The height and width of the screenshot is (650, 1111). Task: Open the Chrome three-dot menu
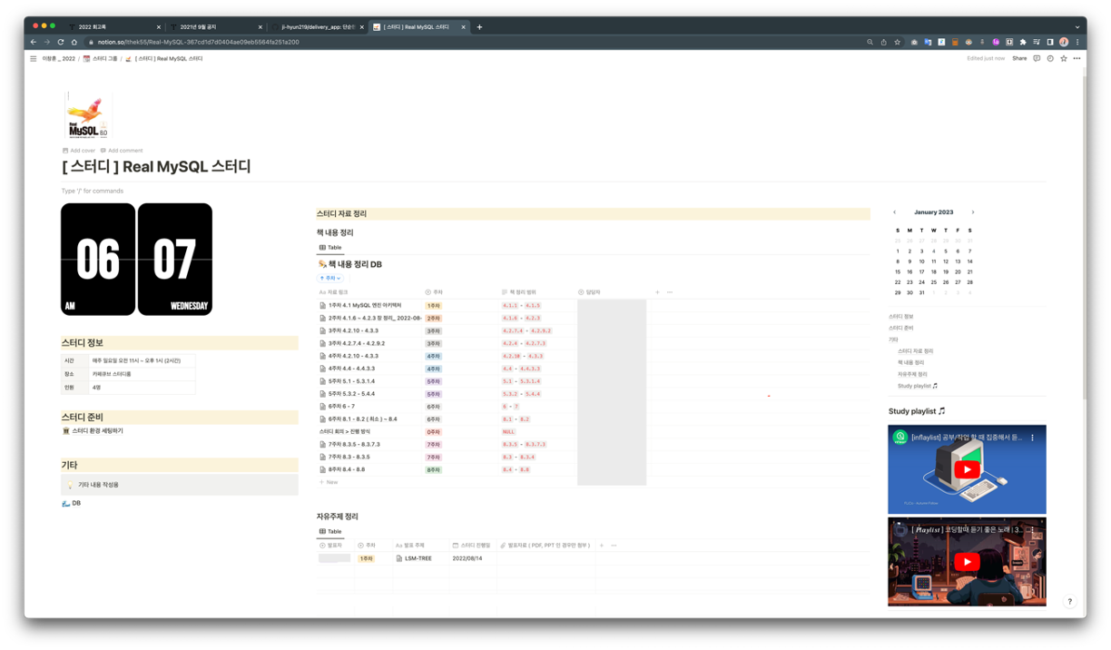(1077, 42)
